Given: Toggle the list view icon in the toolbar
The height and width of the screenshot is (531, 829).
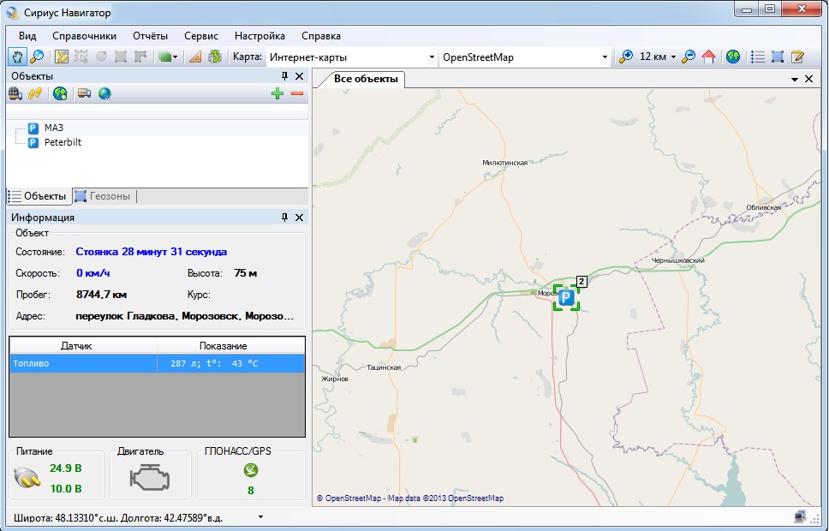Looking at the screenshot, I should coord(758,57).
